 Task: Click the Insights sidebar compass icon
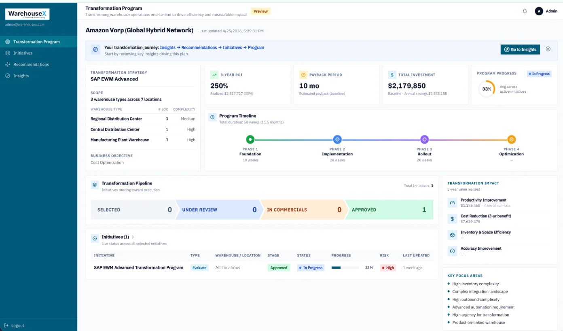(8, 76)
